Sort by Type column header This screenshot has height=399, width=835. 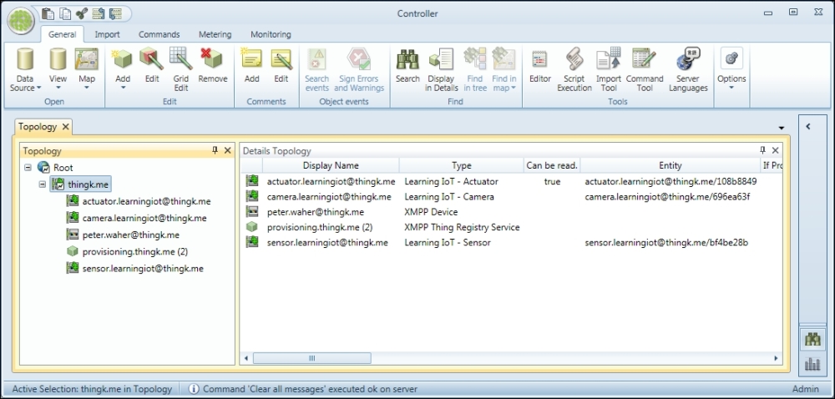462,165
